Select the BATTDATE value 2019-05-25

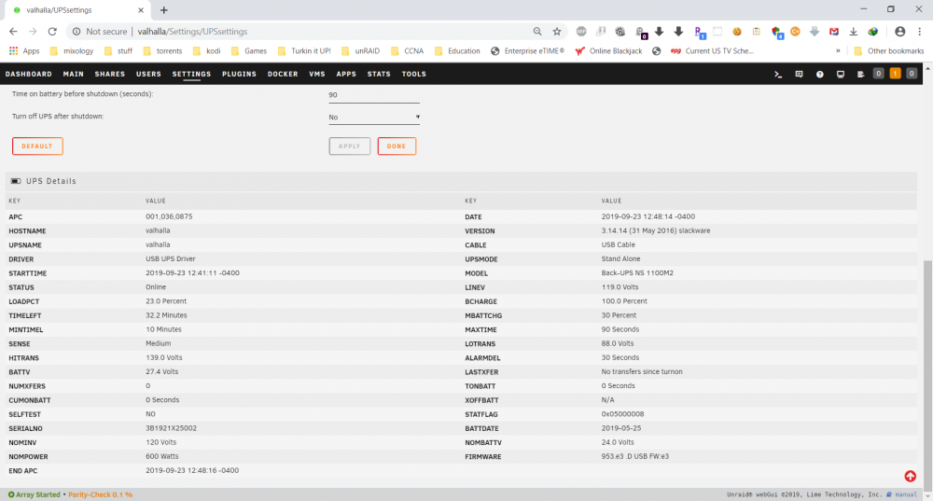(621, 428)
